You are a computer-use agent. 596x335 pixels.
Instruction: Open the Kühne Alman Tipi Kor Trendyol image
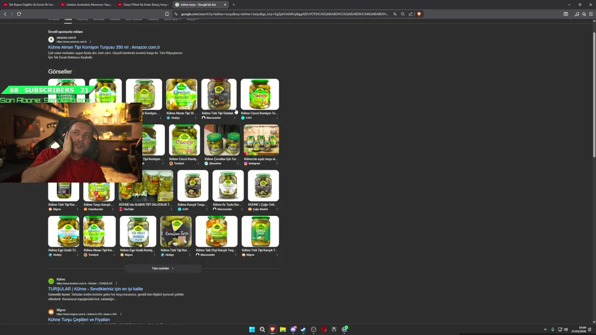(99, 231)
